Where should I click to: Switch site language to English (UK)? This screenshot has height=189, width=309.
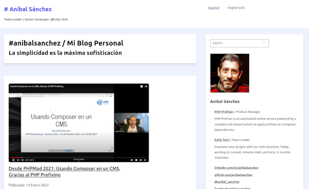pyautogui.click(x=236, y=8)
